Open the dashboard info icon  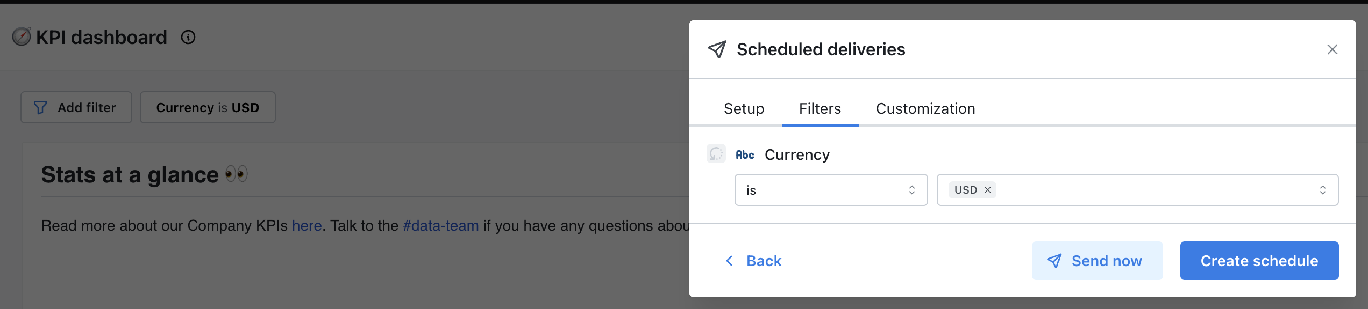click(x=188, y=37)
